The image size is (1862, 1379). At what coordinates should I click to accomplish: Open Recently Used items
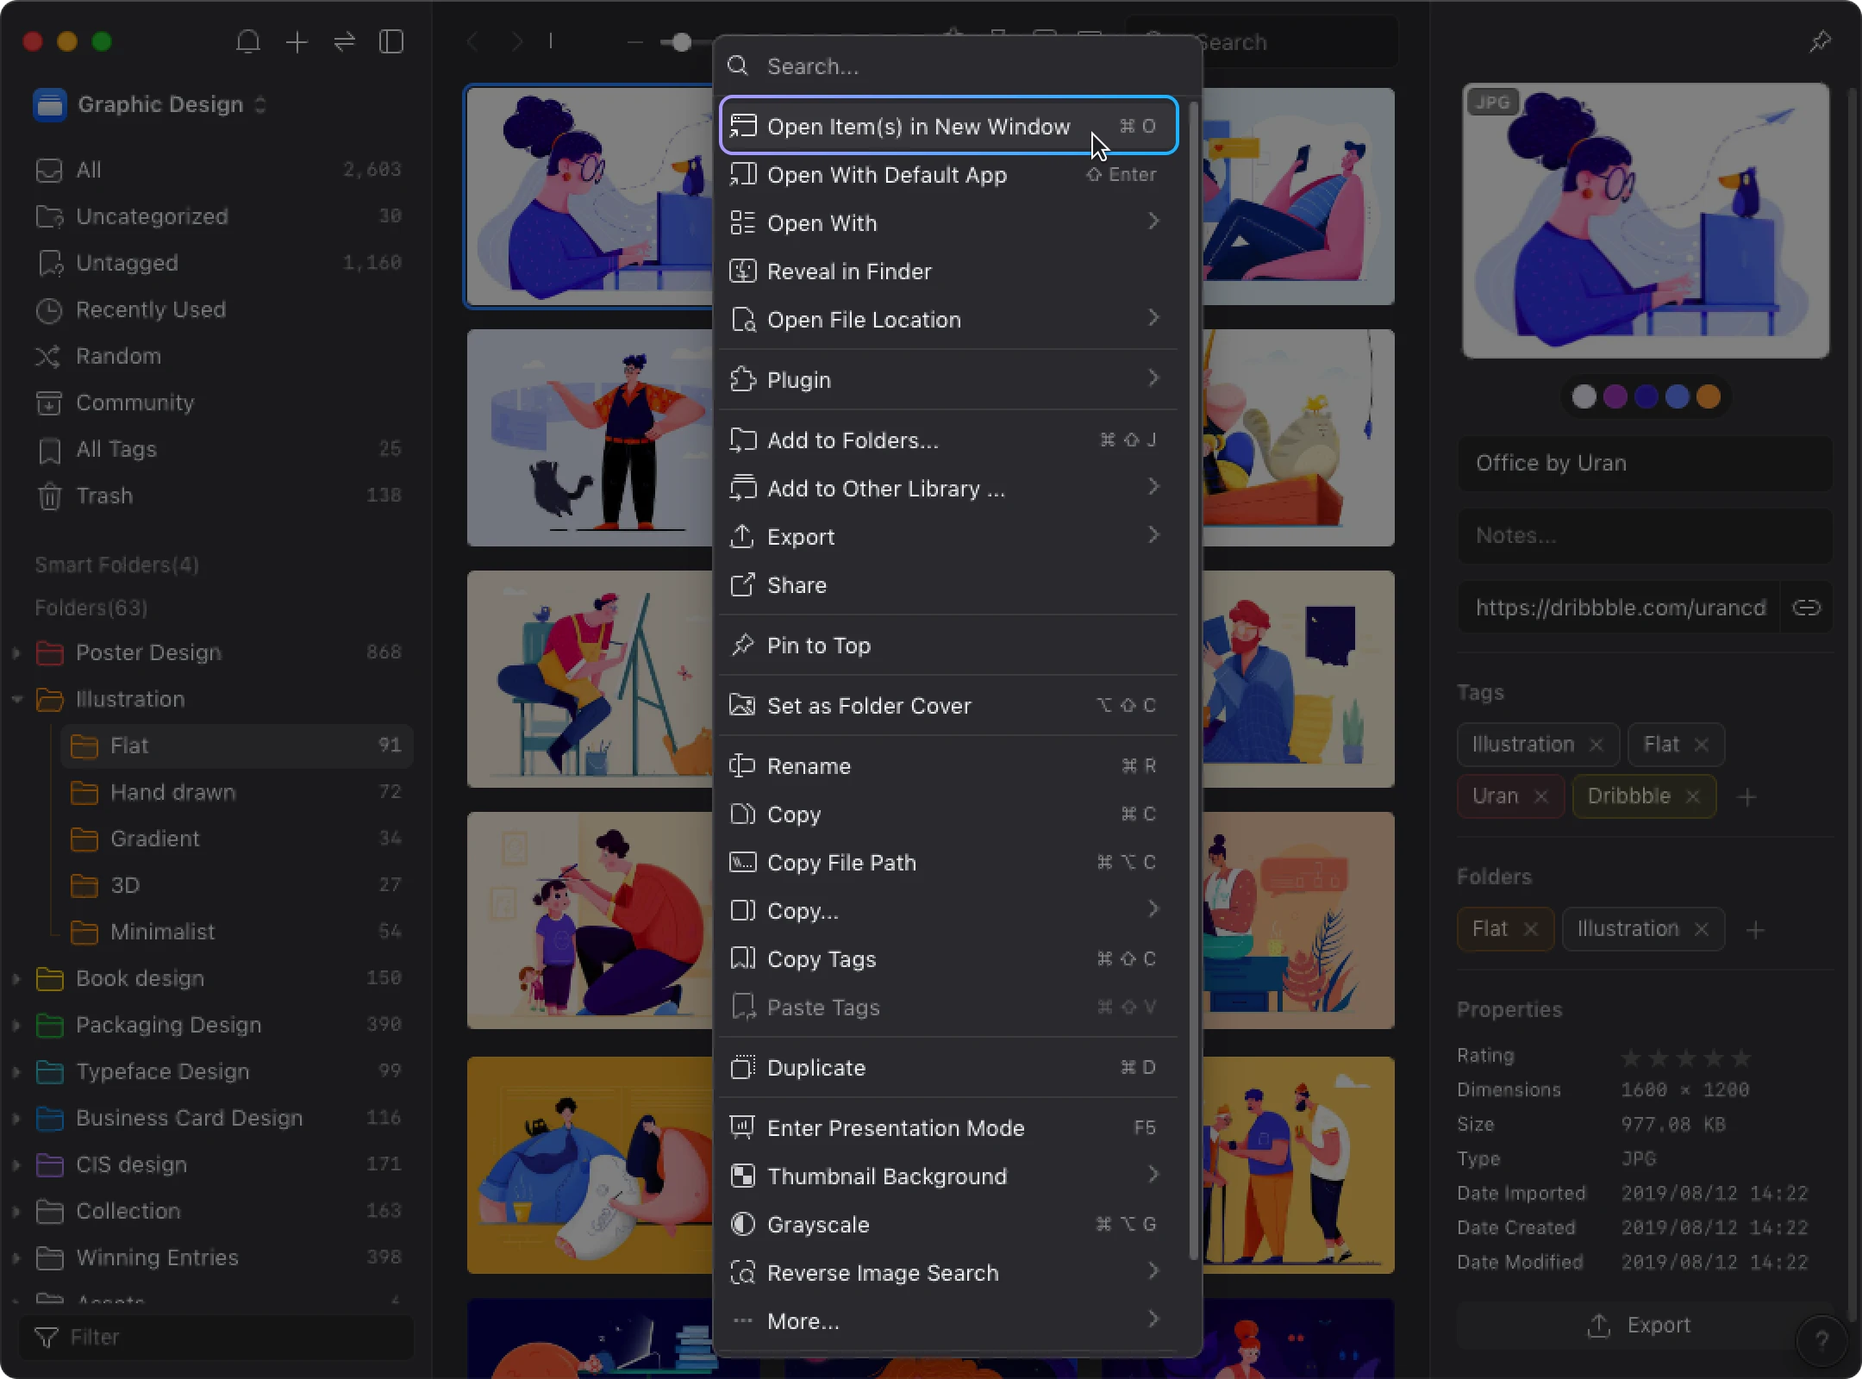point(218,309)
